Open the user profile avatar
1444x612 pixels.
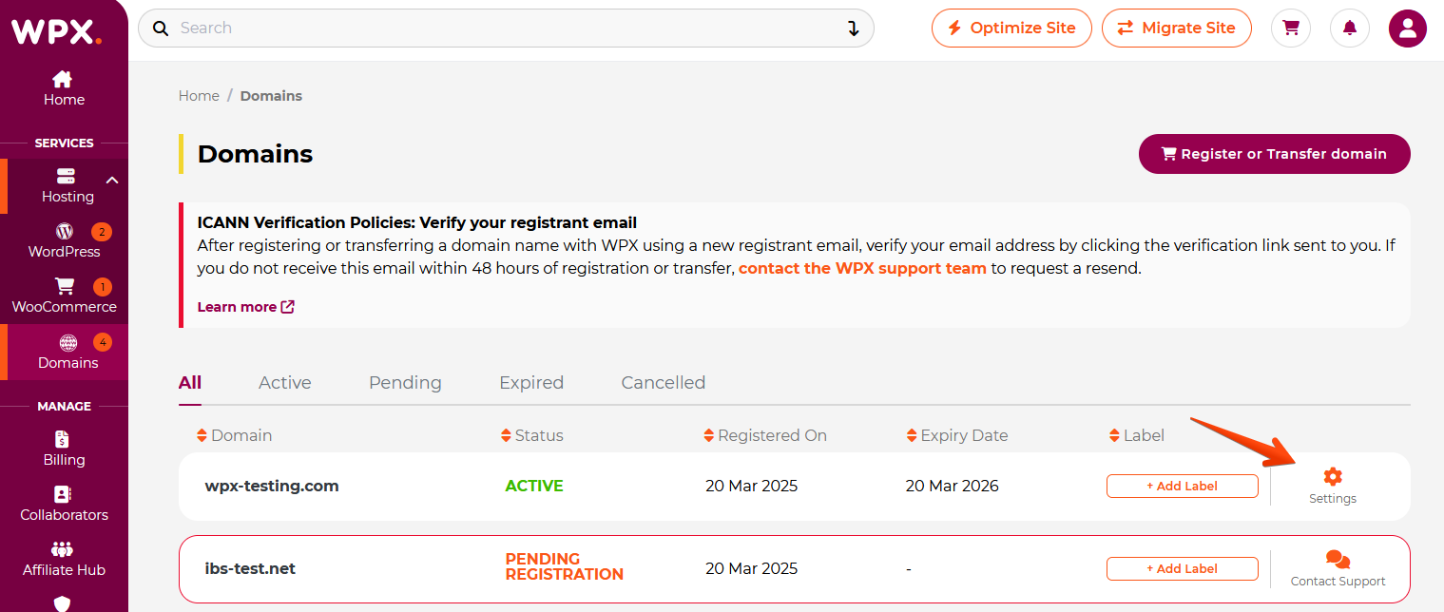[1408, 29]
